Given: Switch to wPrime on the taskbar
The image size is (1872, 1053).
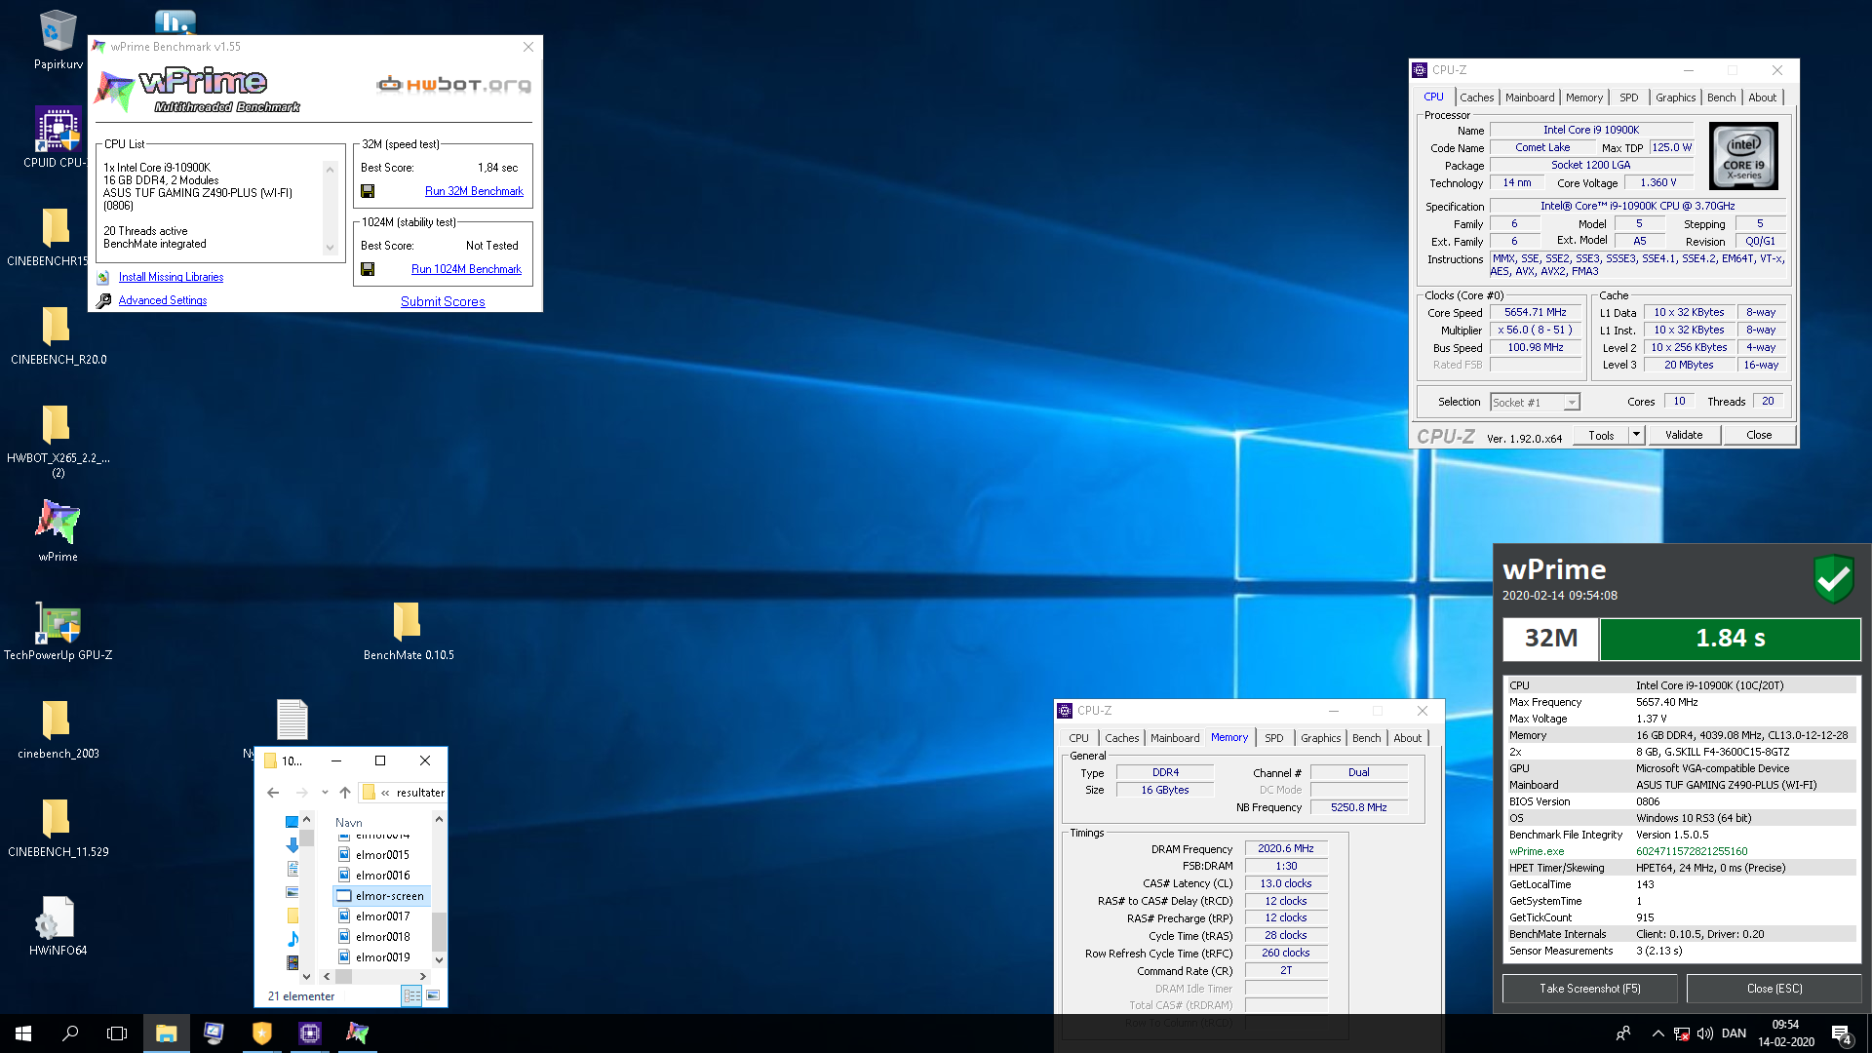Looking at the screenshot, I should (x=358, y=1033).
